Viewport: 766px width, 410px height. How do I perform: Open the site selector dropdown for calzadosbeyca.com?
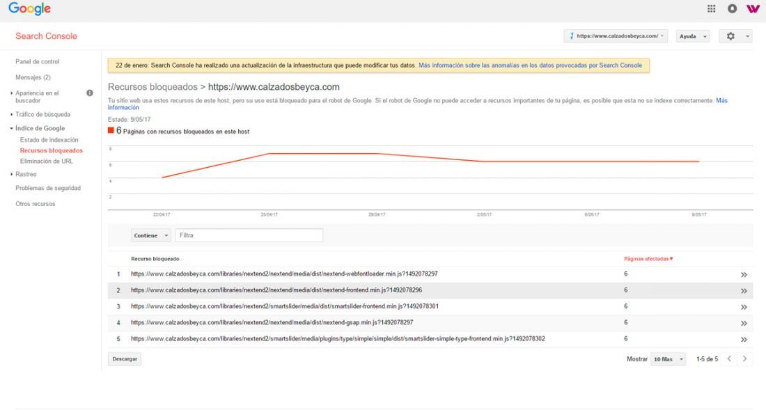coord(616,36)
